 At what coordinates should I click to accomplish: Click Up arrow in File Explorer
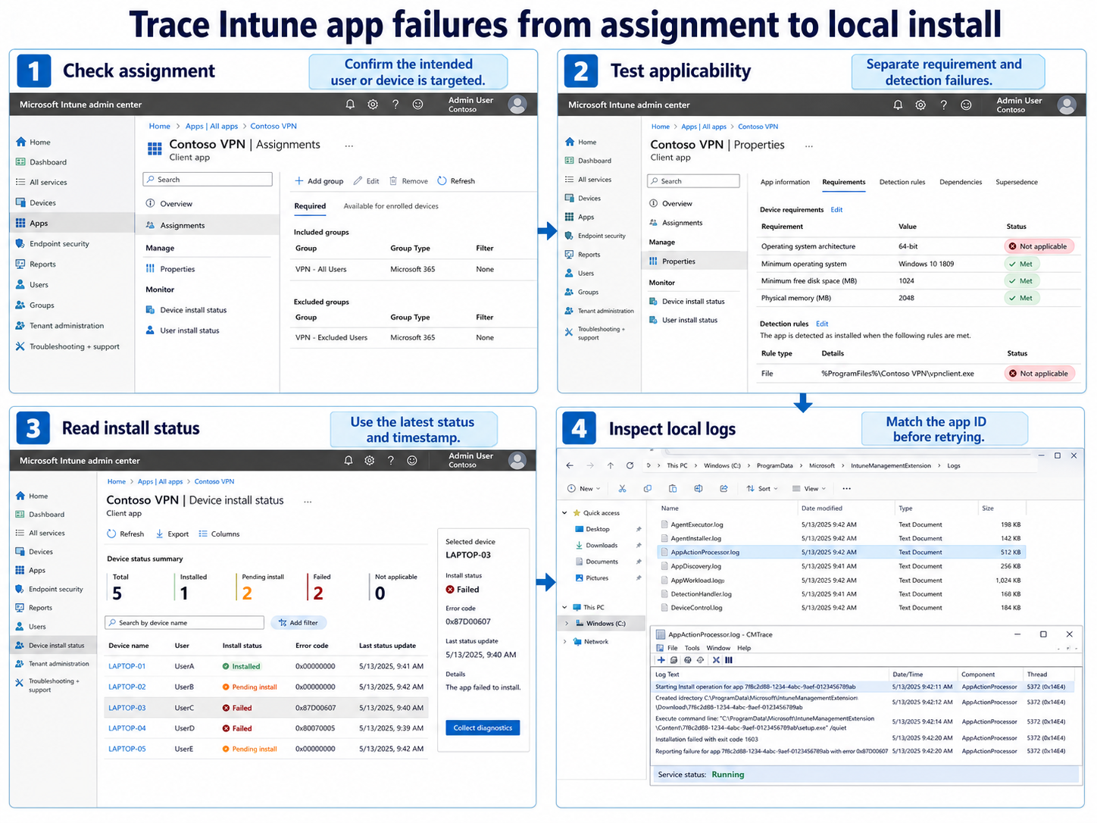coord(611,465)
